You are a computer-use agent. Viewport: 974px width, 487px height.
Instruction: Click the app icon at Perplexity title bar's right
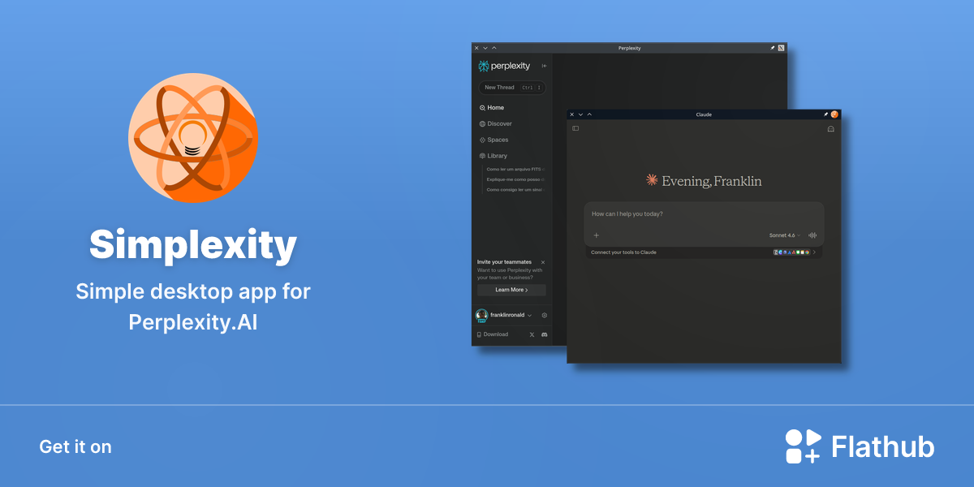coord(782,48)
